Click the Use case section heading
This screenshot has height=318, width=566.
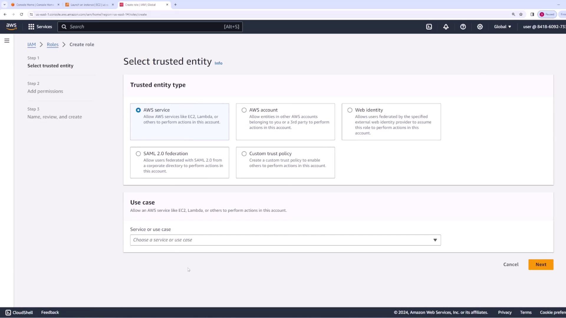point(142,203)
